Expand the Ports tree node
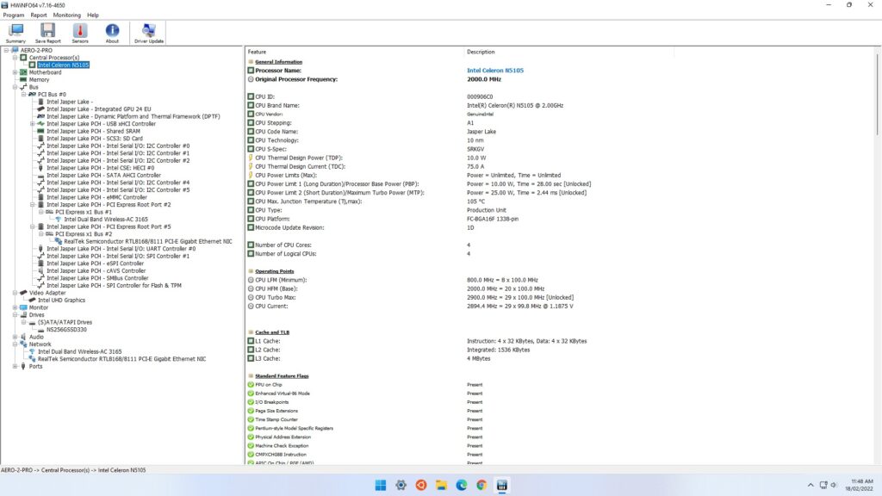This screenshot has width=882, height=496. point(15,366)
